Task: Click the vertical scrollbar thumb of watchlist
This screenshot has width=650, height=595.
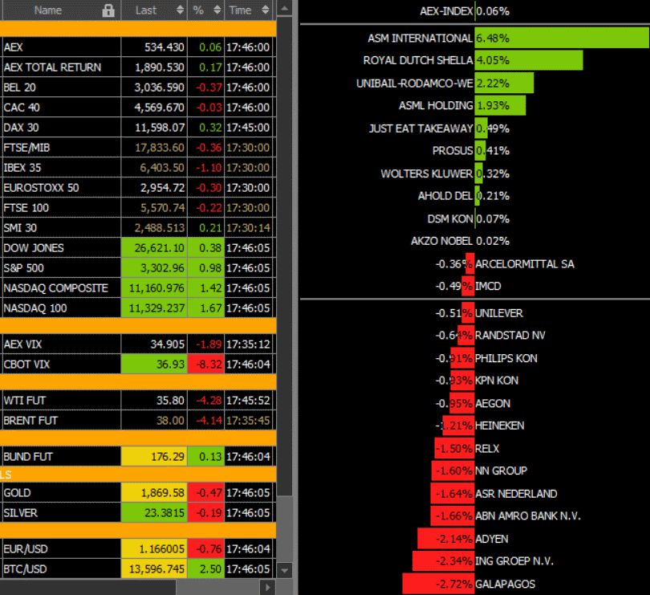Action: click(284, 256)
